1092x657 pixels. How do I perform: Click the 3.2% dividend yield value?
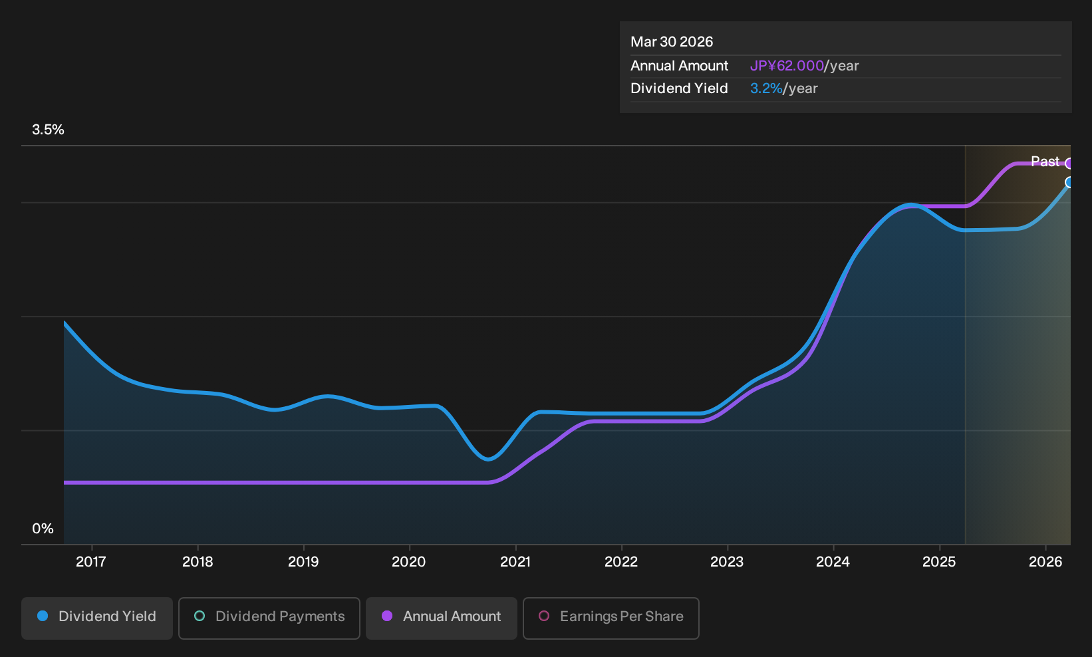tap(766, 88)
